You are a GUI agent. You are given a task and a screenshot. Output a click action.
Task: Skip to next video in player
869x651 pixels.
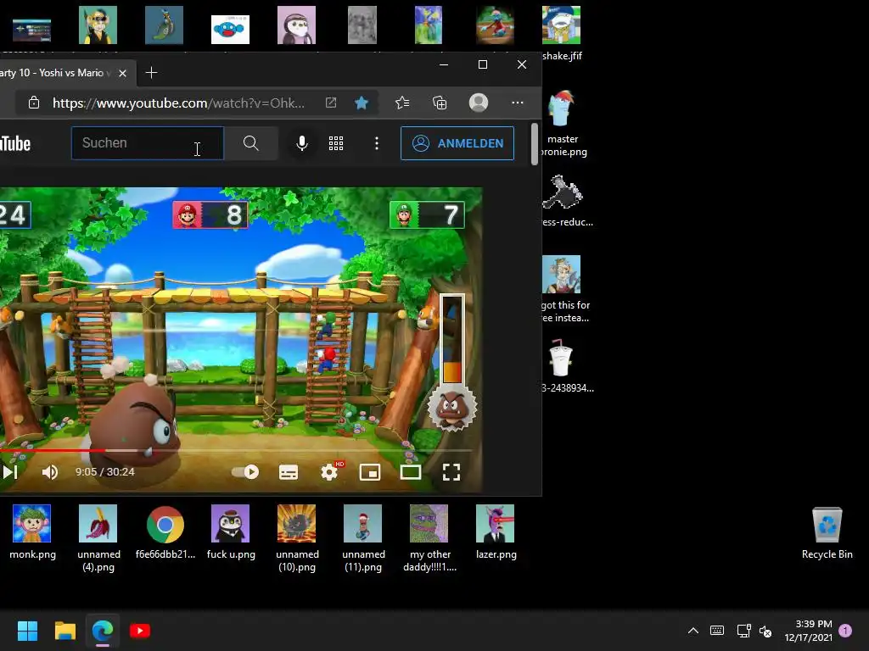[10, 471]
